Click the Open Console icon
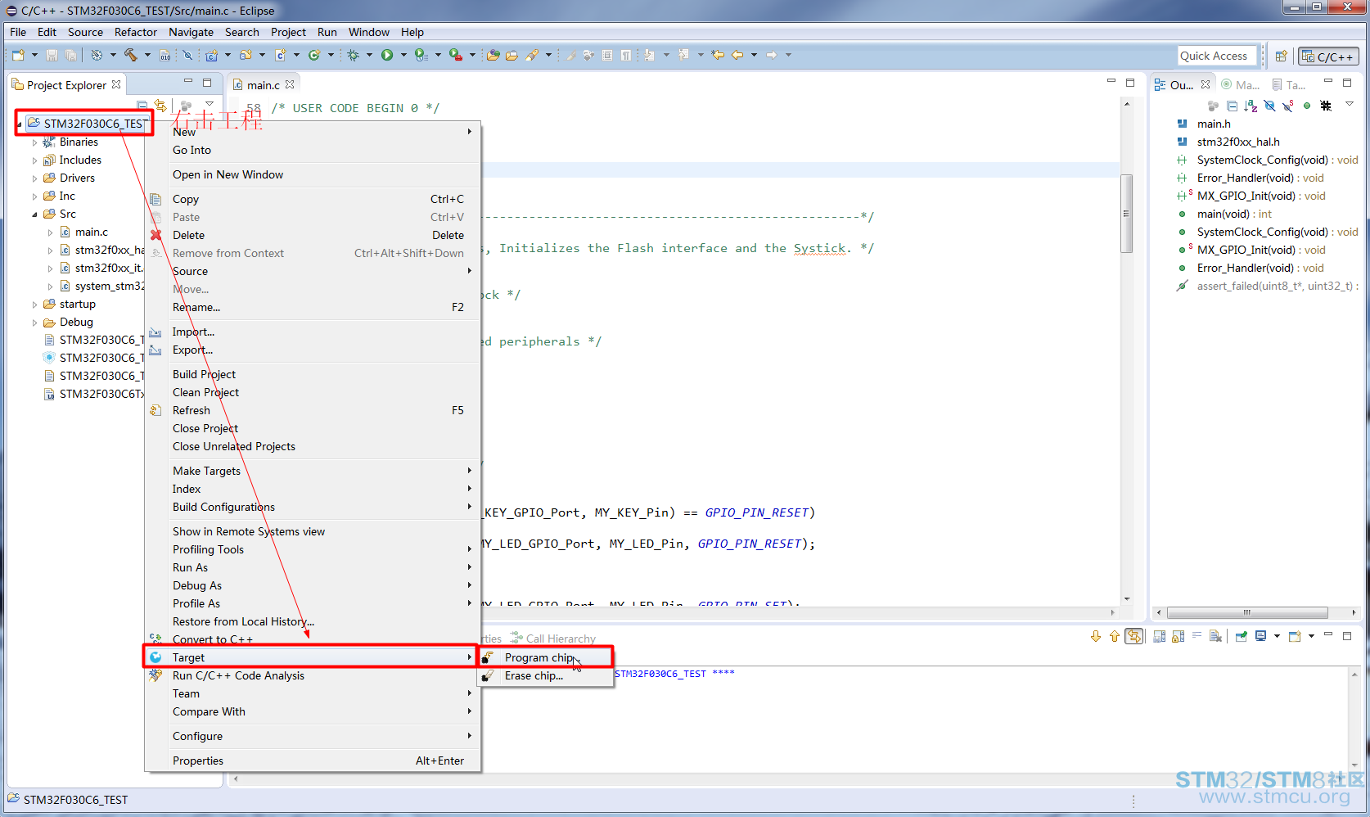The width and height of the screenshot is (1370, 817). [x=1294, y=636]
